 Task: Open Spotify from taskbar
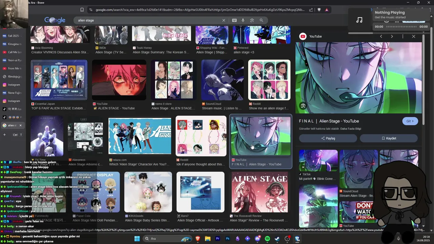[x=267, y=239]
